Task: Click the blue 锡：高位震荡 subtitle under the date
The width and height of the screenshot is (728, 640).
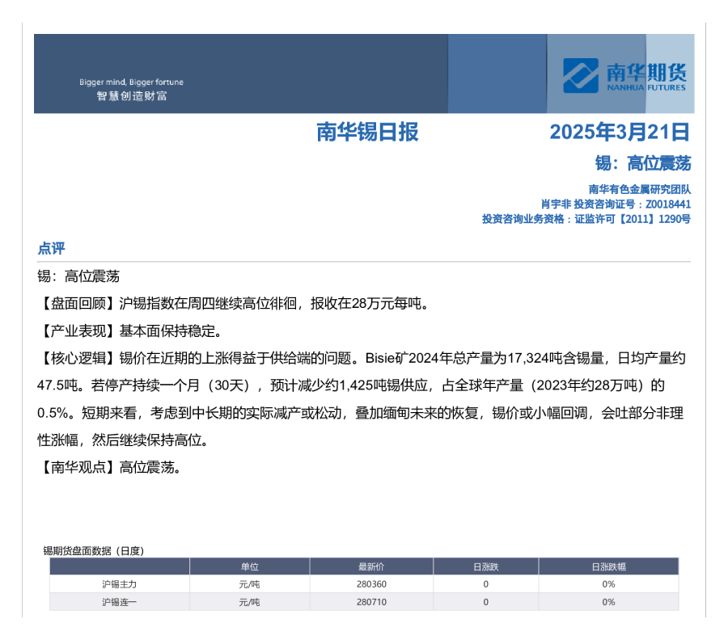Action: tap(643, 164)
